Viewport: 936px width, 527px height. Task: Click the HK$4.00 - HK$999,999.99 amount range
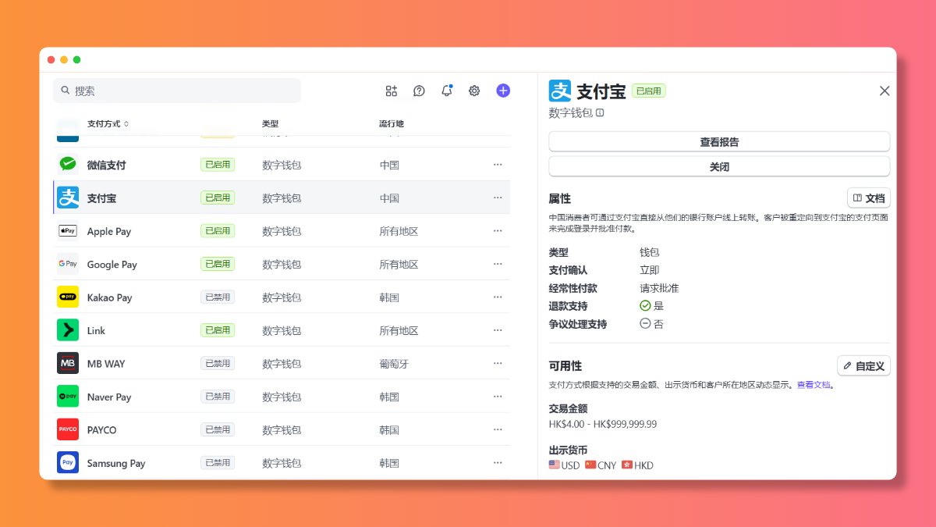(603, 424)
